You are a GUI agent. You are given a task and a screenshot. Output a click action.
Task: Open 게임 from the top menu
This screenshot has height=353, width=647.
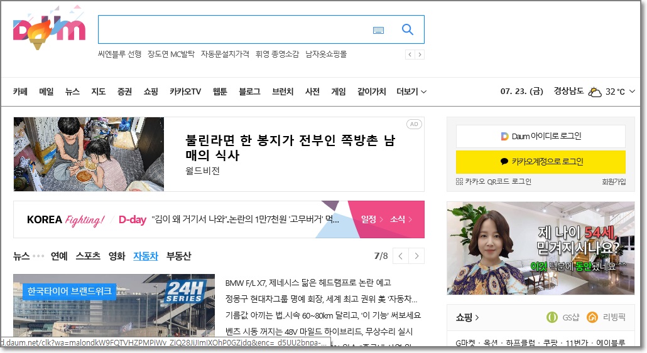pyautogui.click(x=339, y=92)
